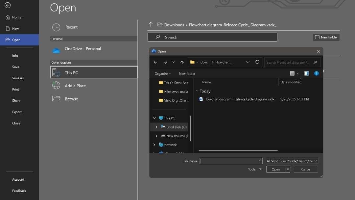This screenshot has width=355, height=200.
Task: Select the OneDrive - Personal cloud icon
Action: pos(56,49)
